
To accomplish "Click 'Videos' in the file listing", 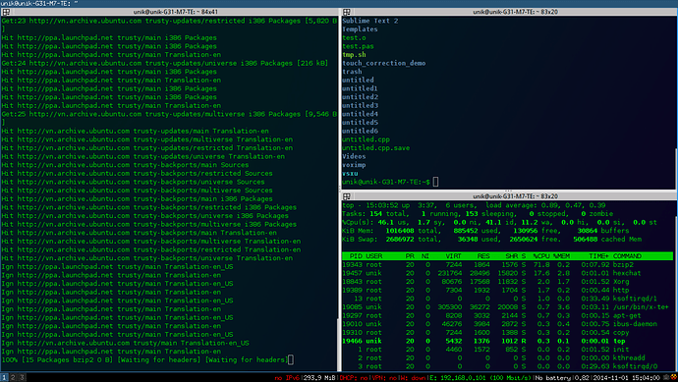I will pos(354,156).
